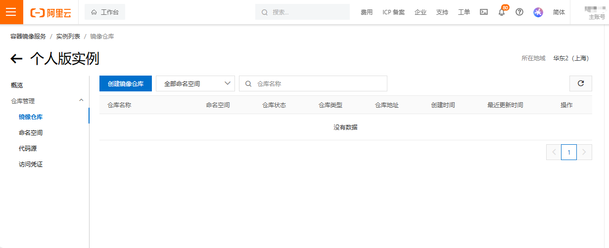Focus the top 搜索 search box
609x248 pixels.
point(302,12)
